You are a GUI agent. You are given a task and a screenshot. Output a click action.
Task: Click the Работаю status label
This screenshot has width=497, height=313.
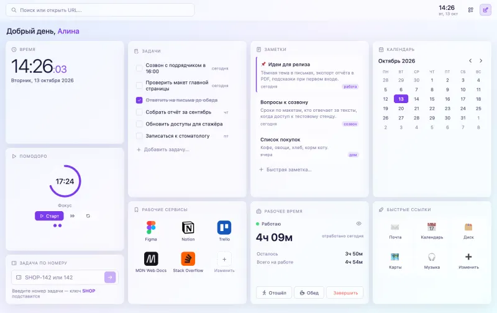(x=271, y=224)
